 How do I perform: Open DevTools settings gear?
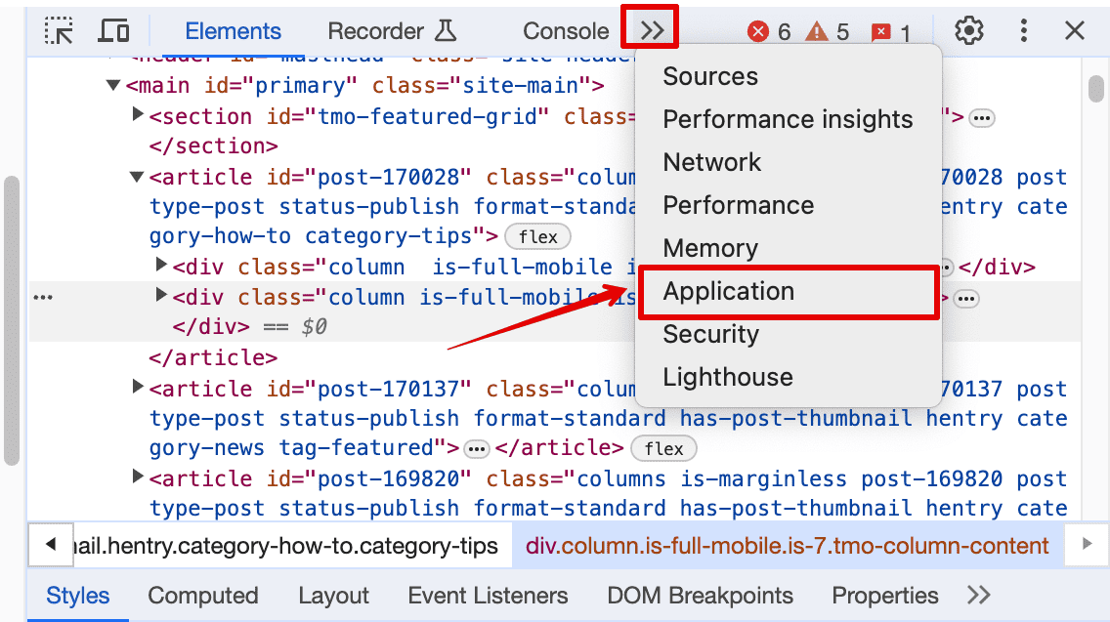click(968, 31)
